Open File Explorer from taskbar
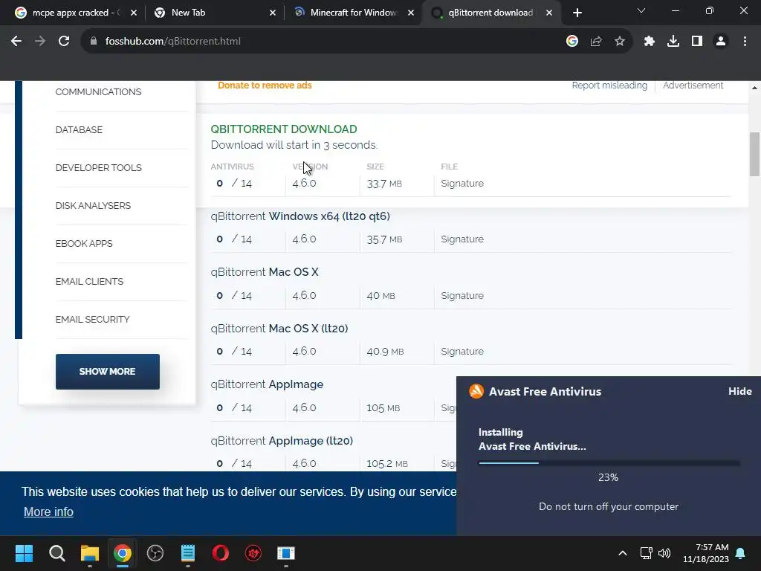Viewport: 761px width, 571px height. (90, 553)
